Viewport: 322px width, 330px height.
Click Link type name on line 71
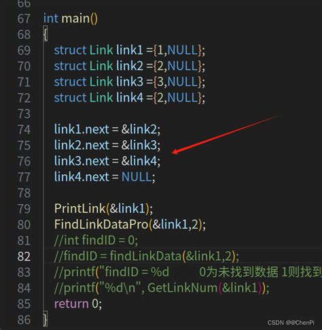(x=101, y=82)
